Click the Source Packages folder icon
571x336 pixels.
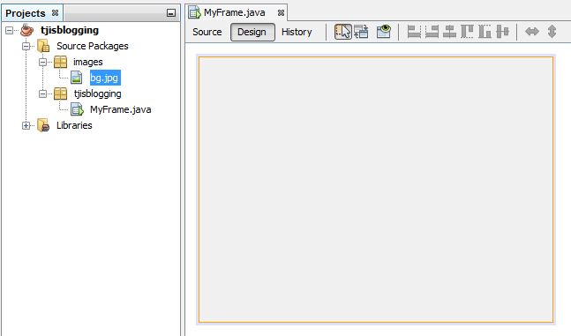43,46
